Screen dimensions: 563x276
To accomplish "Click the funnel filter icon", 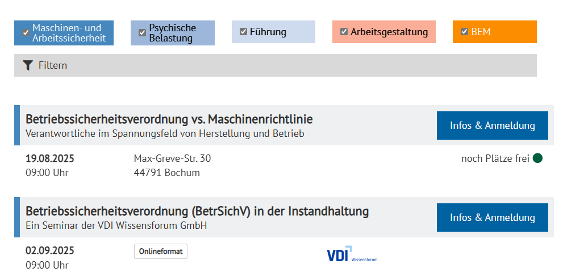I will [28, 65].
